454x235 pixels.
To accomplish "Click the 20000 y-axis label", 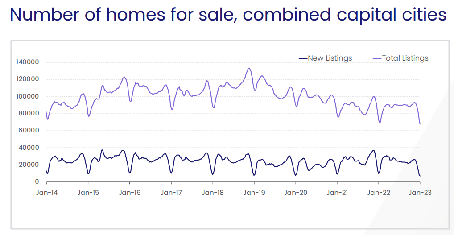I will pos(29,165).
